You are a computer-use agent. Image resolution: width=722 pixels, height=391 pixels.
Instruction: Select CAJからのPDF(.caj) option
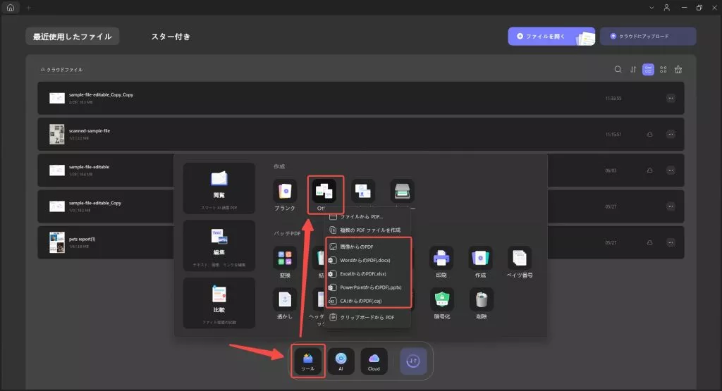point(367,301)
